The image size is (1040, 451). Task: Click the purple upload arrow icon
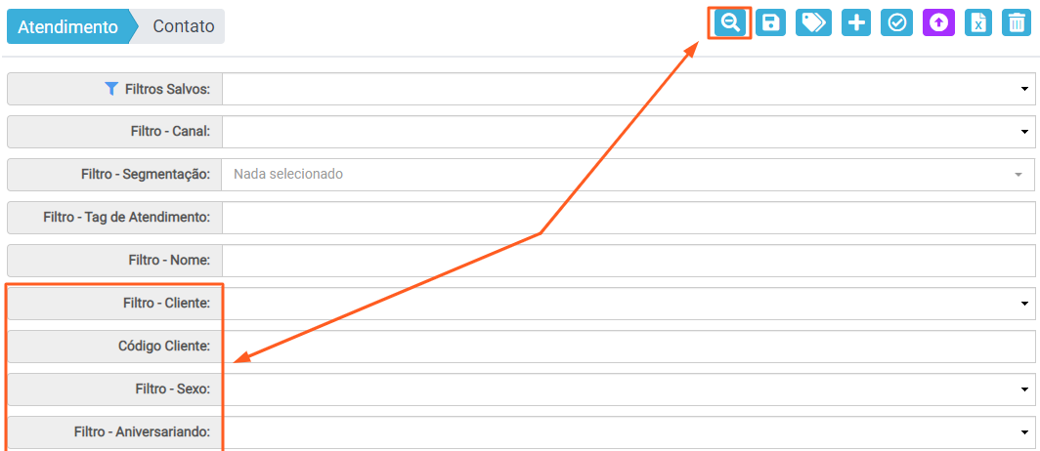coord(938,23)
